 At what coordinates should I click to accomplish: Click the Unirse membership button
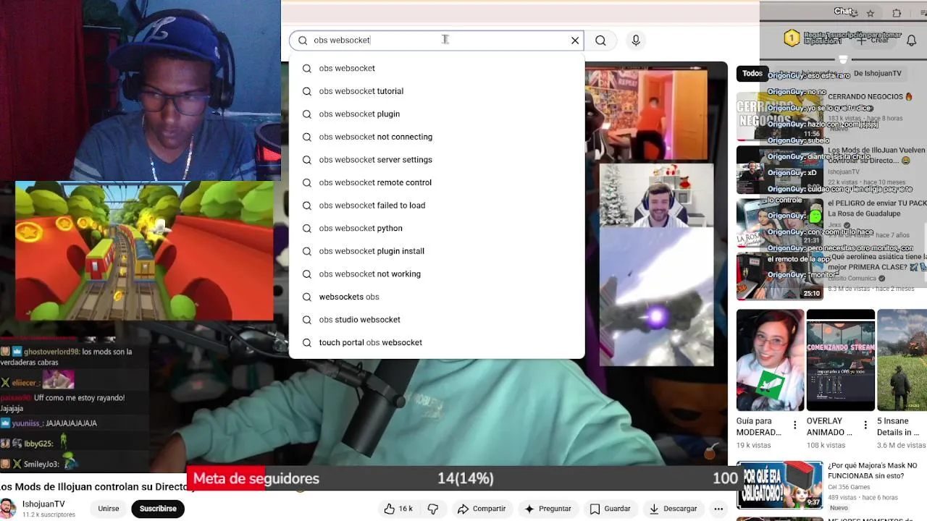(109, 509)
